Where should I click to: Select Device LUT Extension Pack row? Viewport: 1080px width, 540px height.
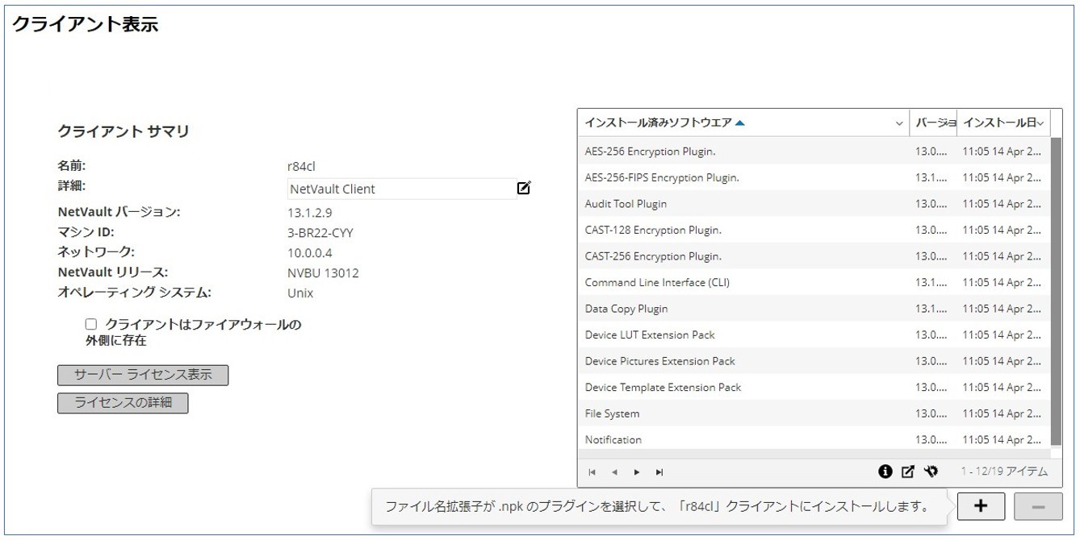pos(814,334)
